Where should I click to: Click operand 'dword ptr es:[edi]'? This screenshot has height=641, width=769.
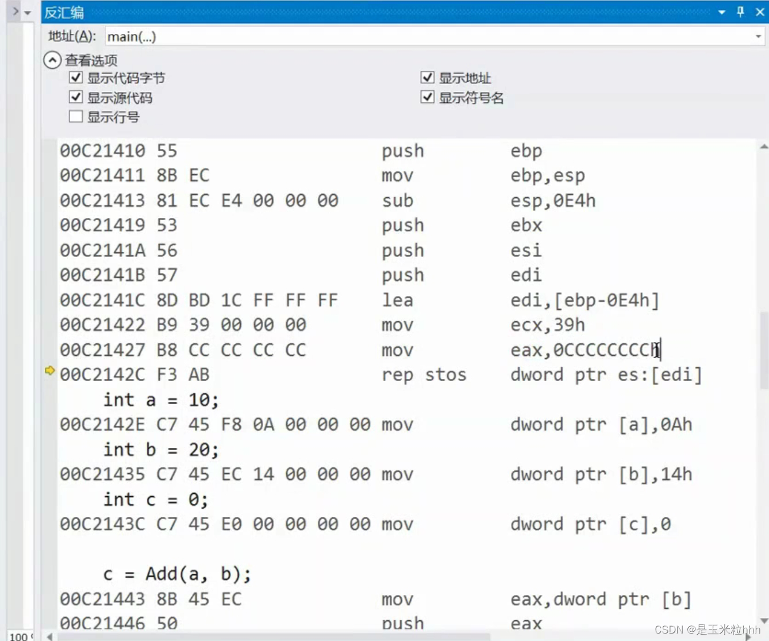(606, 375)
